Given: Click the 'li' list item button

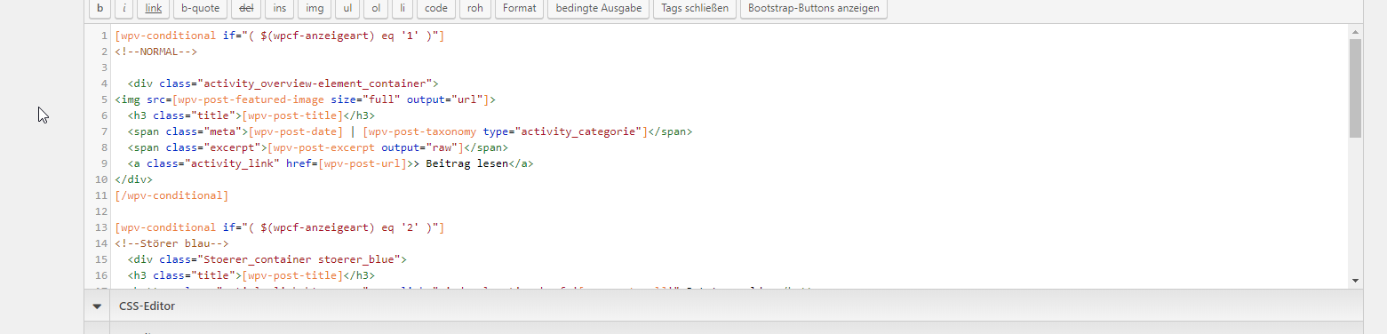Looking at the screenshot, I should (403, 9).
